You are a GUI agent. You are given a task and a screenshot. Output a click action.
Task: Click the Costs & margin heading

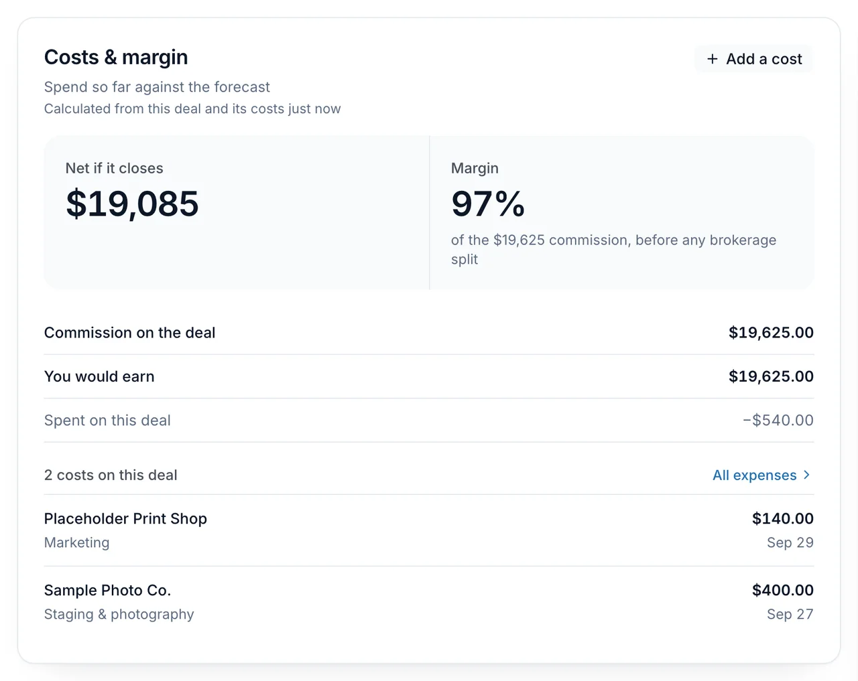coord(116,58)
